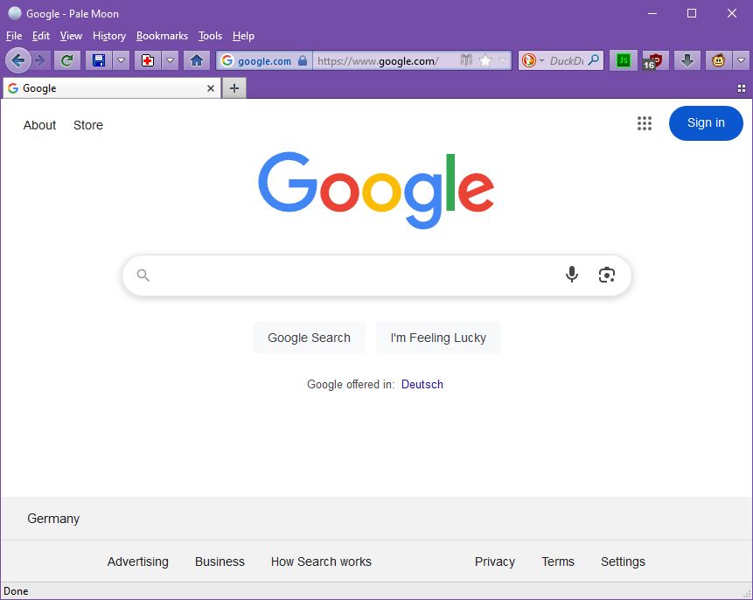Toggle JavaScript with the green JS button
The image size is (753, 600).
(624, 60)
